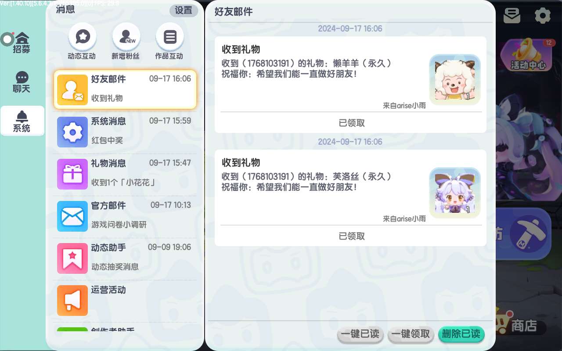This screenshot has width=562, height=351.
Task: Open the 系统消息 gear message entry
Action: click(125, 132)
